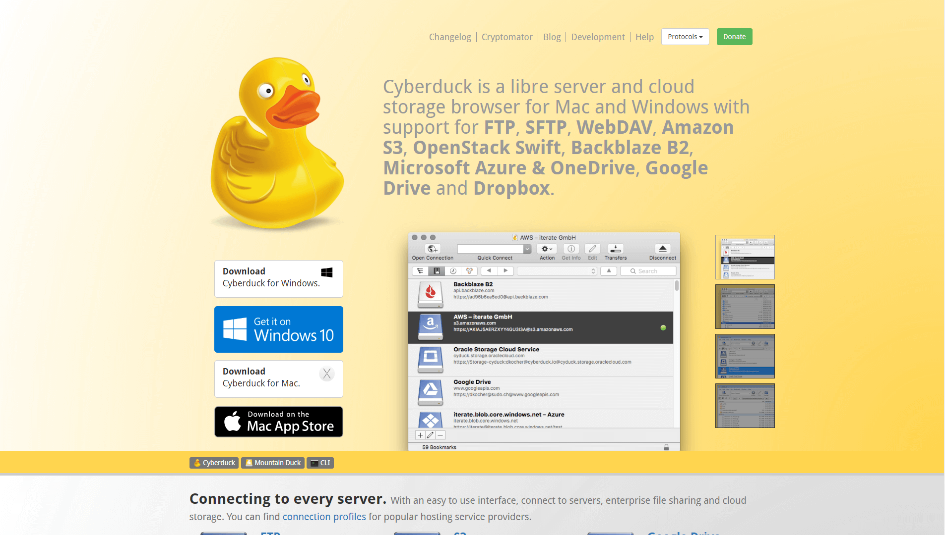Select the AWS – iterate GmbH bookmark
Viewport: 945px width, 535px height.
click(541, 327)
